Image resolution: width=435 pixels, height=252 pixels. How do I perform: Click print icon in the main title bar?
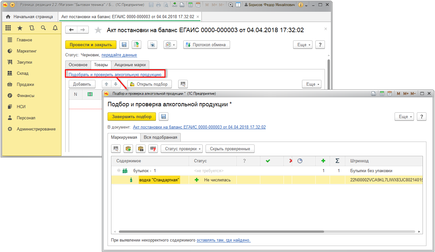pyautogui.click(x=158, y=5)
